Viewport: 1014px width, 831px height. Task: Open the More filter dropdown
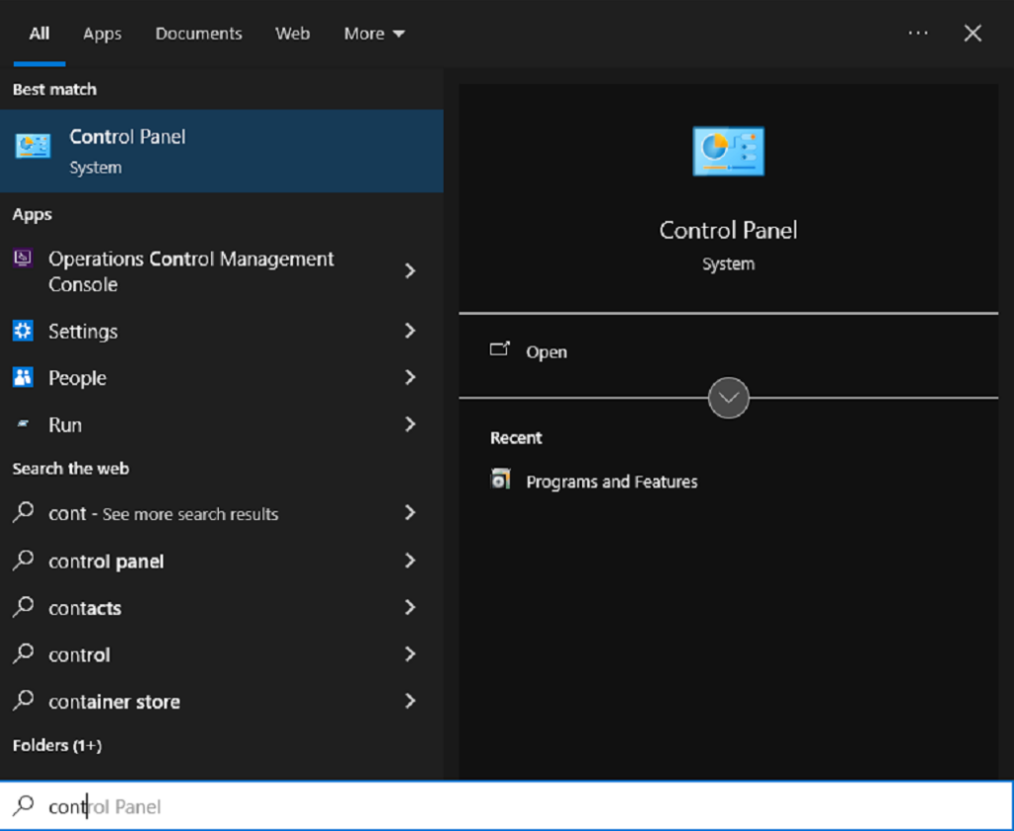tap(373, 34)
